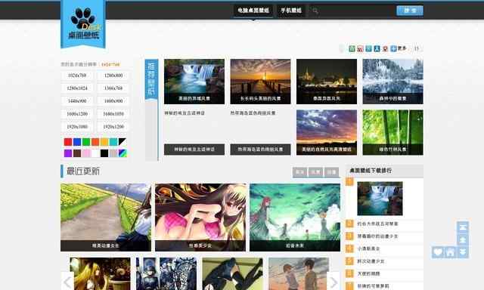Screen dimensions: 484x290
Task: Open the country road anime girl wallpaper
Action: click(106, 217)
